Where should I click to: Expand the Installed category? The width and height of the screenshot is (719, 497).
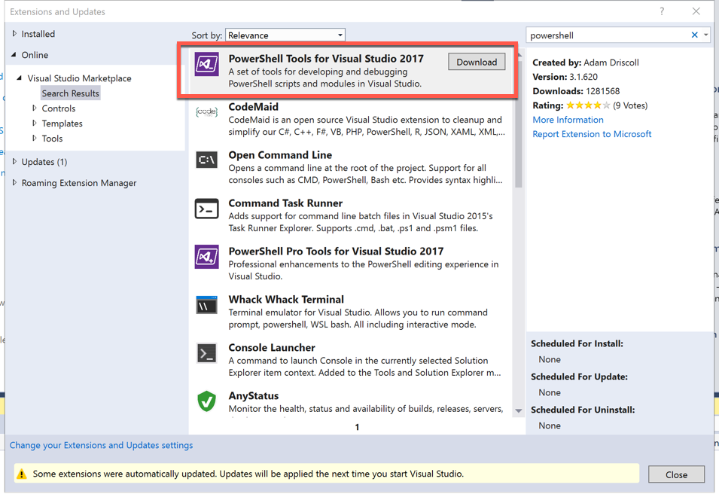pos(14,33)
